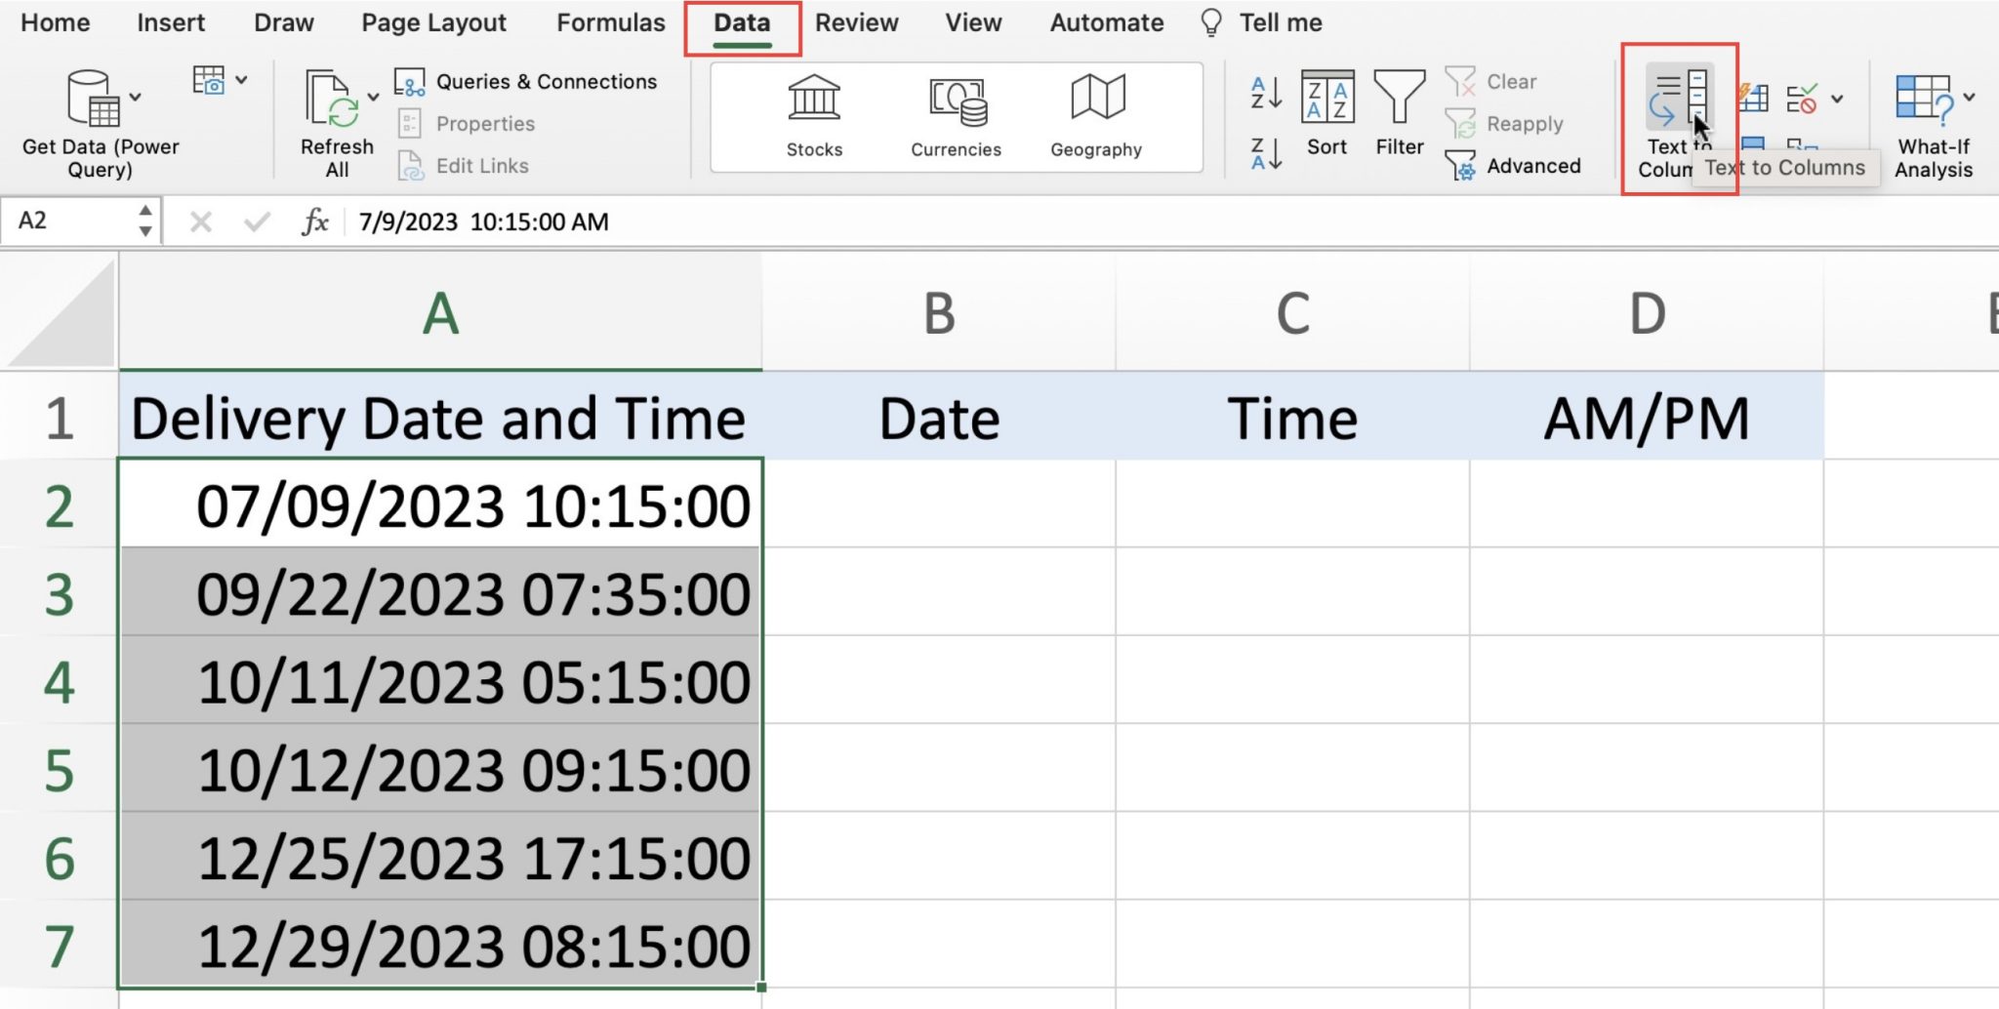Open the Refresh All dropdown arrow
Viewport: 1999px width, 1009px height.
[373, 98]
